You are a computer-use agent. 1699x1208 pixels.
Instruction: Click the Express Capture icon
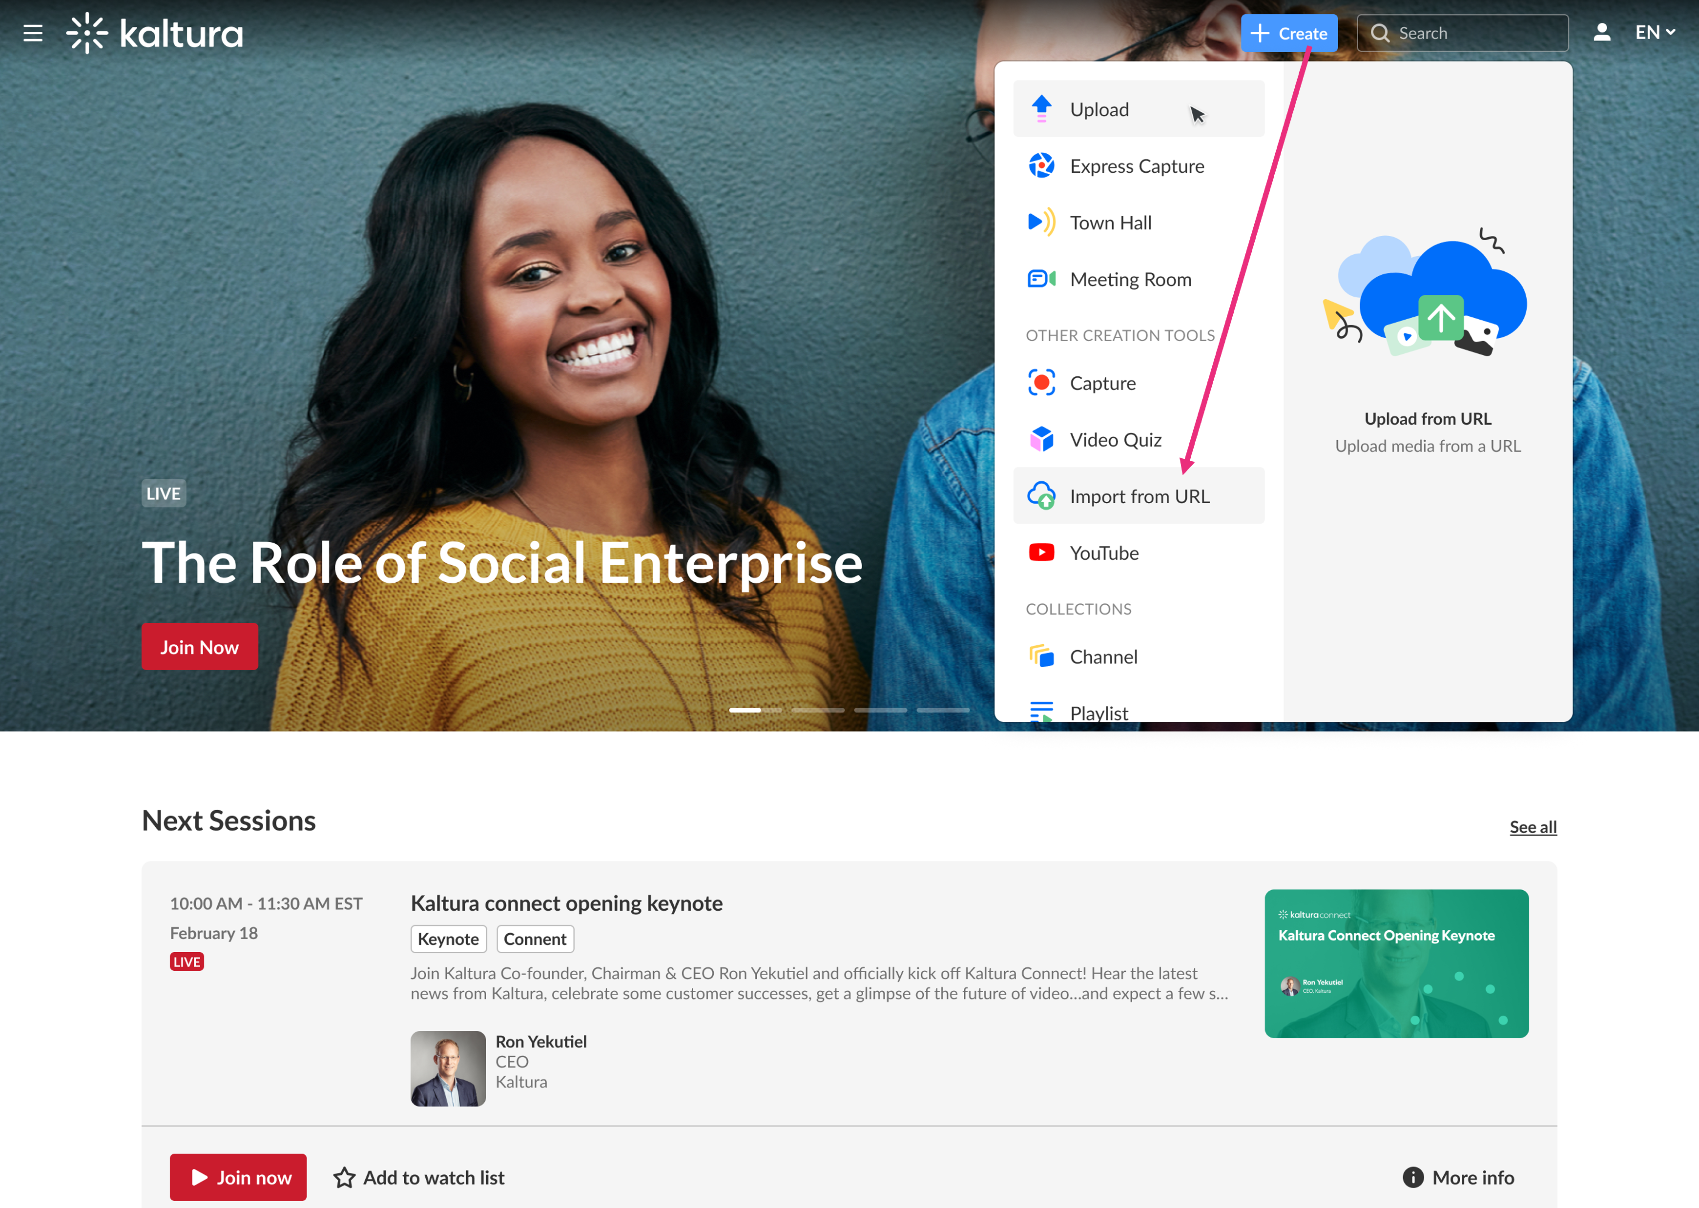click(1041, 165)
